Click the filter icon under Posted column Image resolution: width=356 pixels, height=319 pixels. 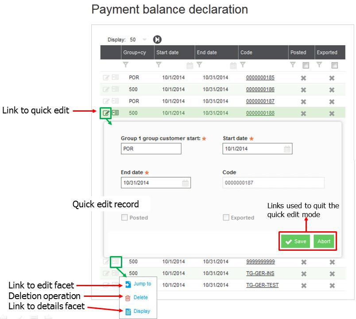[293, 65]
